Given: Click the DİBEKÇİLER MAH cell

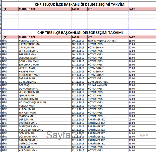Looking at the screenshot, I should [45, 127].
